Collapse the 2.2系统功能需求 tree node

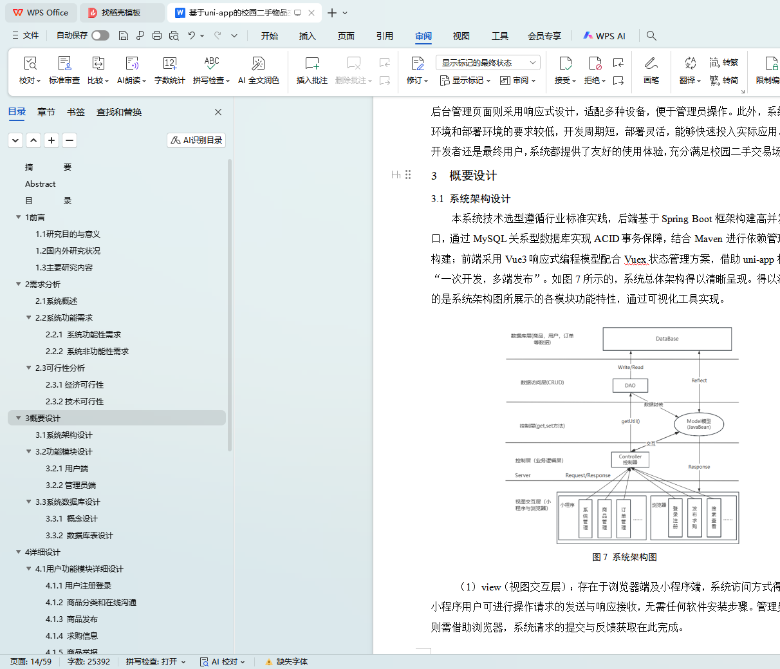tap(29, 317)
